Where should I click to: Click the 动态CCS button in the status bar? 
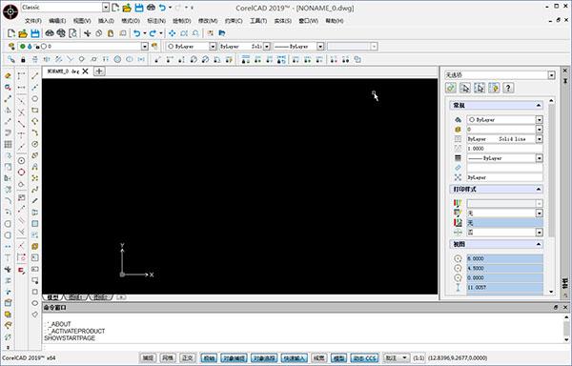pos(364,358)
